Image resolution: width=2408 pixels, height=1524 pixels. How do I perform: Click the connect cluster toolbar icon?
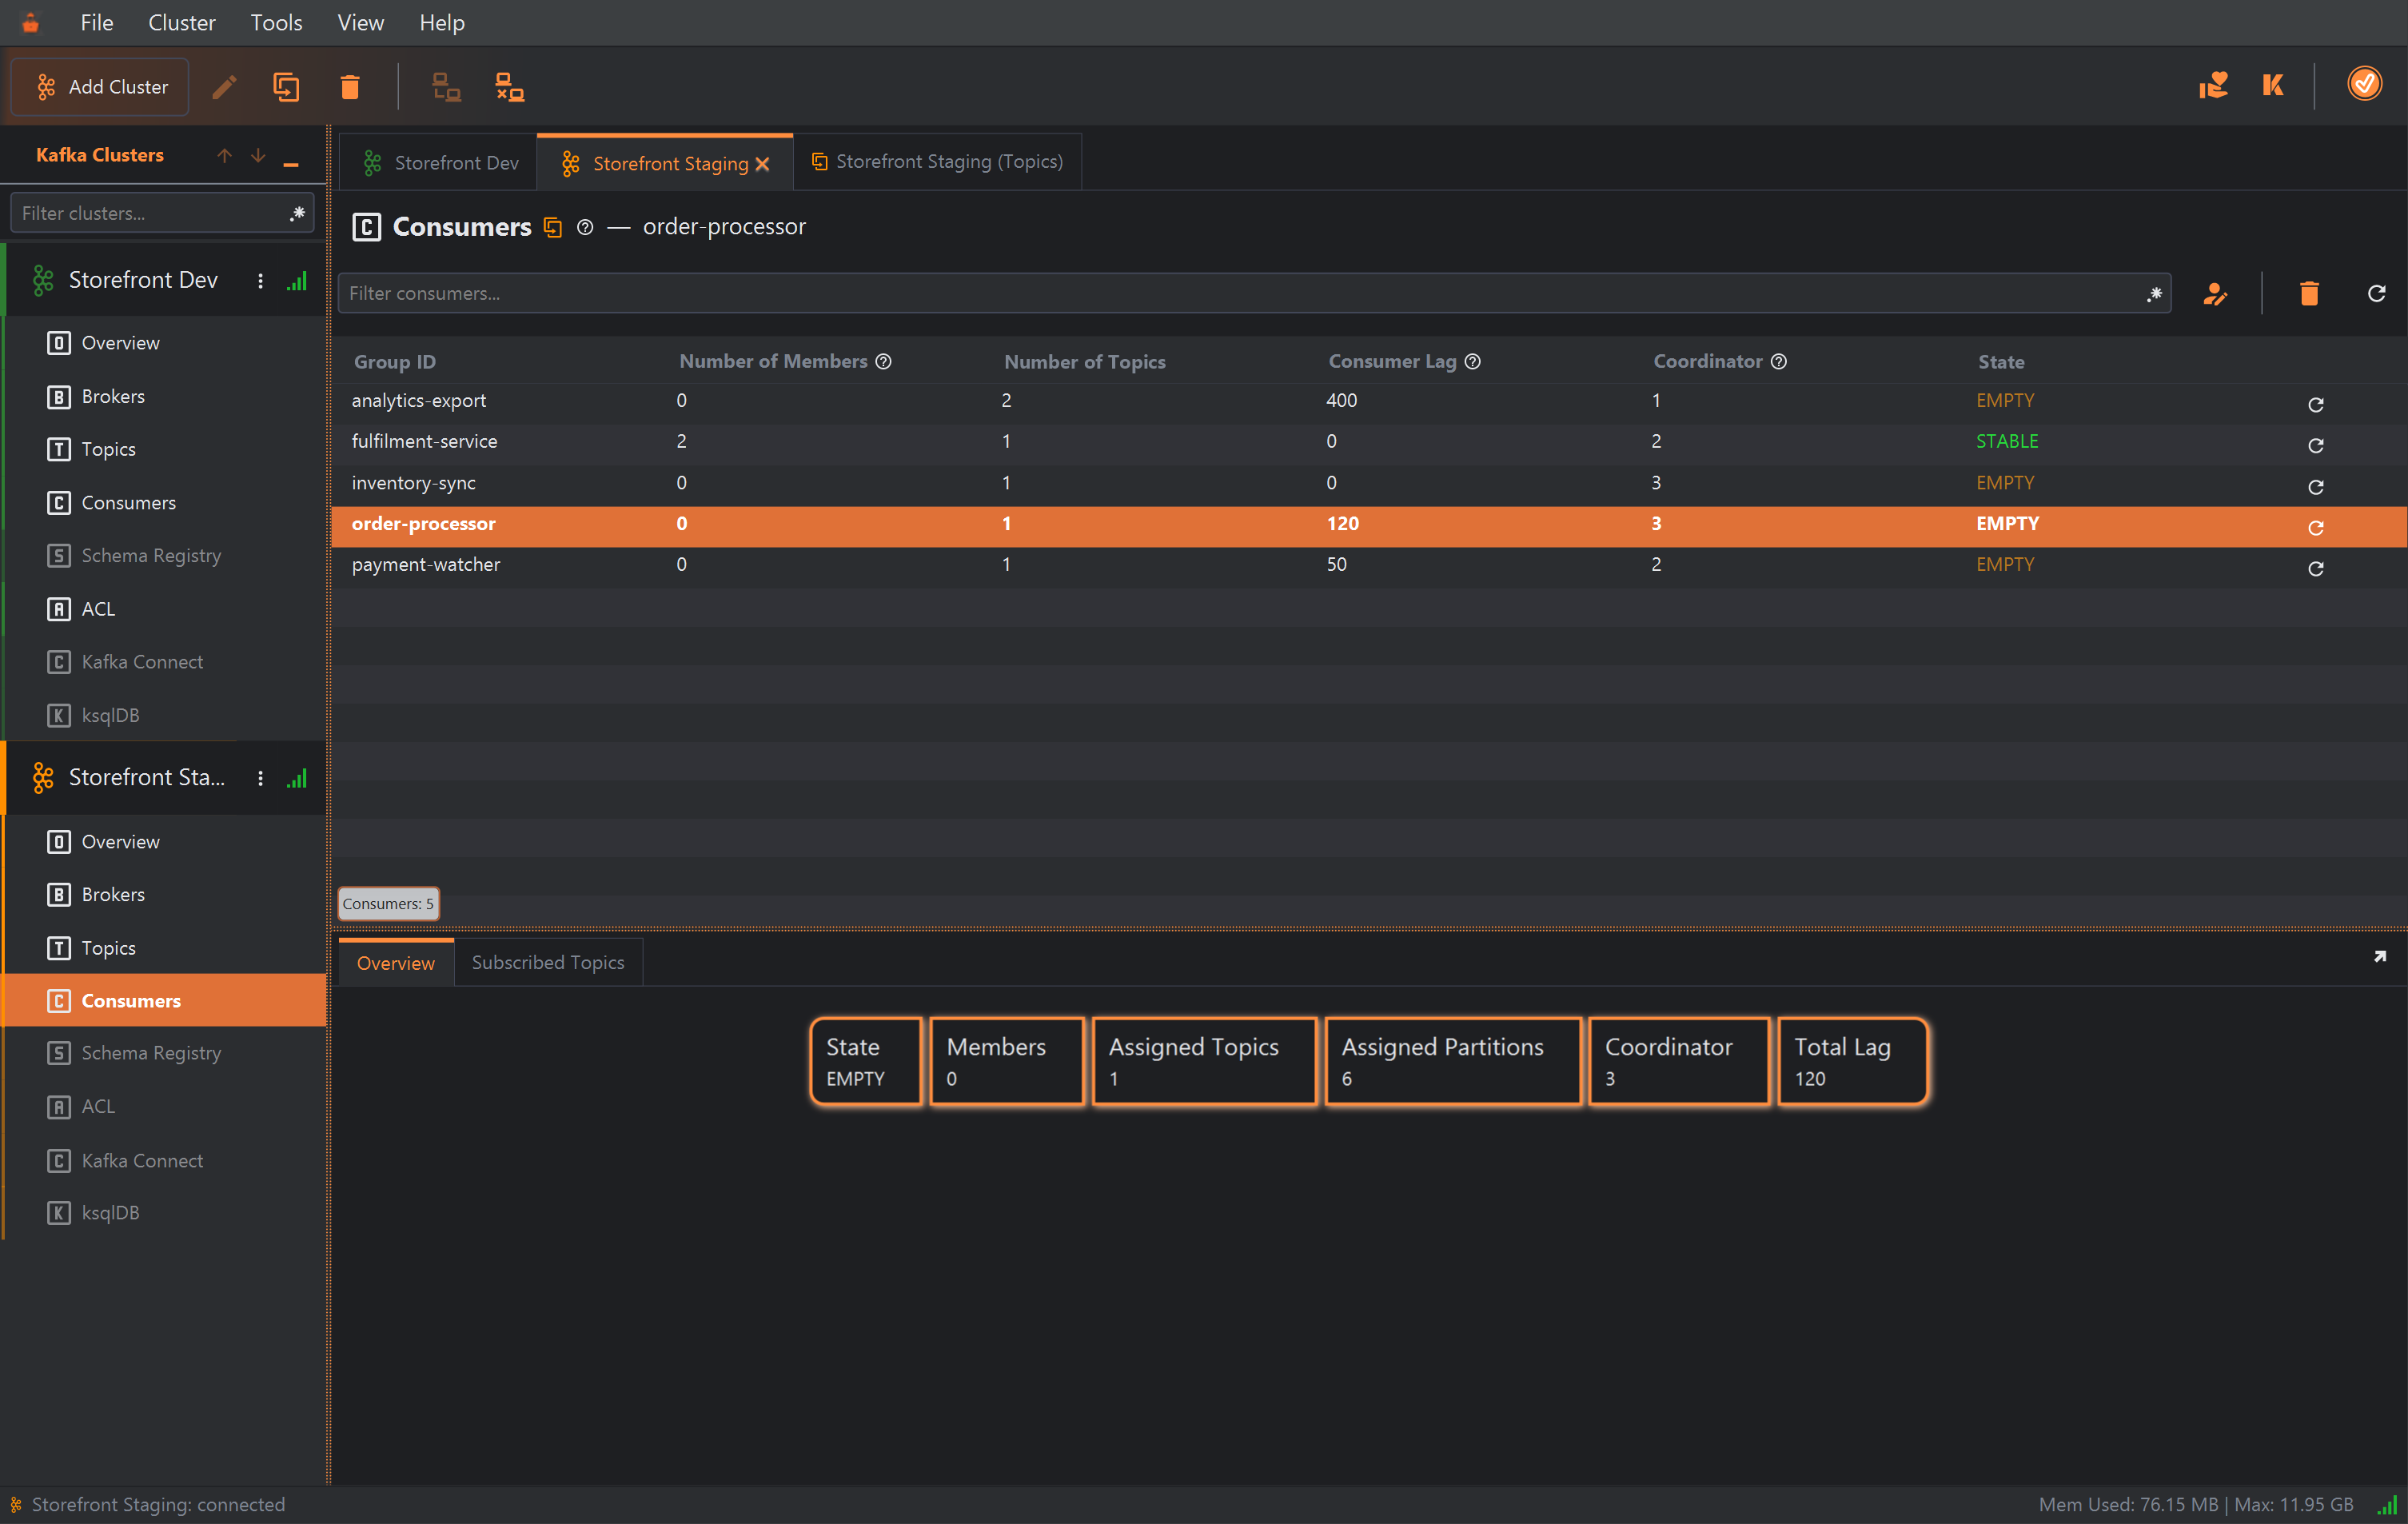click(446, 87)
